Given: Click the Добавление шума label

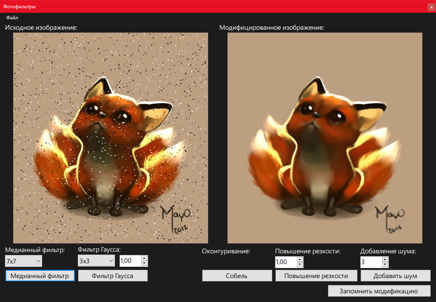Looking at the screenshot, I should coord(388,251).
